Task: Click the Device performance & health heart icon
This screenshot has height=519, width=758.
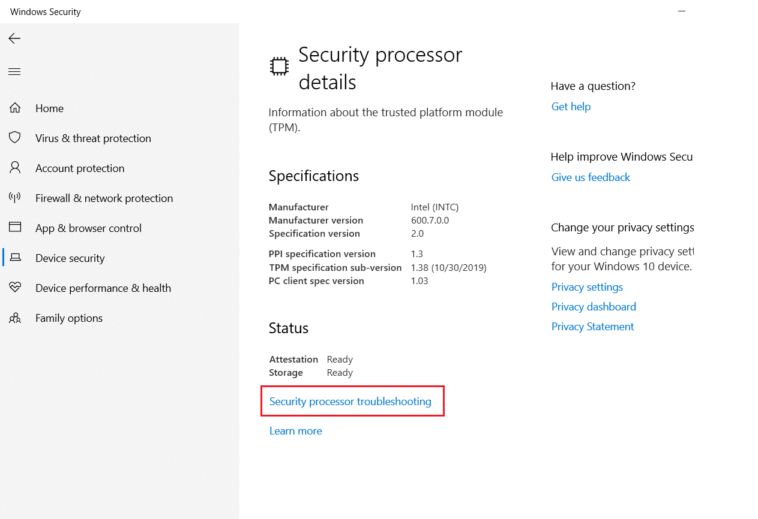Action: (x=15, y=288)
